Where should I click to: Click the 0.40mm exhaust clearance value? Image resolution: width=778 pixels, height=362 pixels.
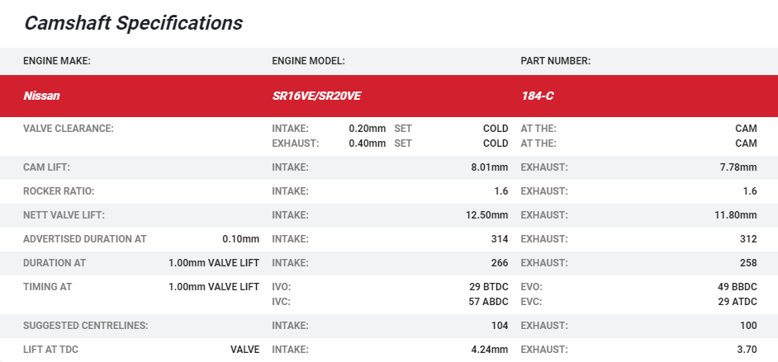367,143
